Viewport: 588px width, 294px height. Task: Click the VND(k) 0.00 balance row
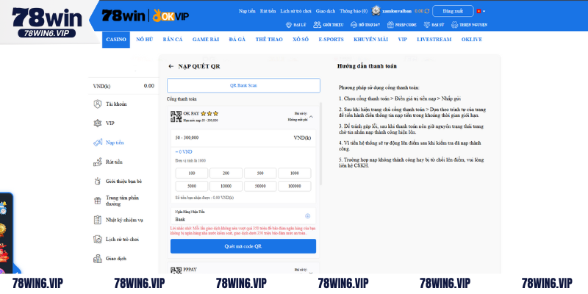point(123,86)
